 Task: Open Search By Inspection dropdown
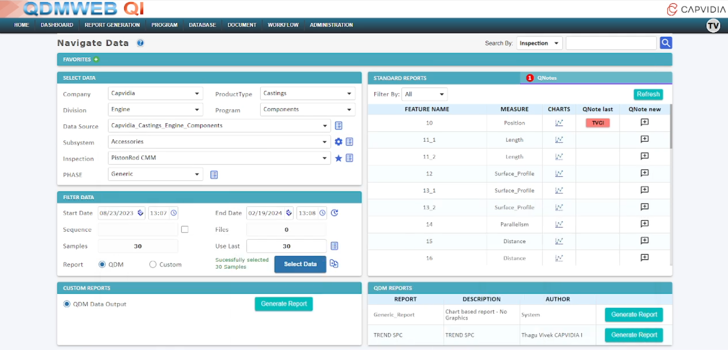tap(540, 43)
